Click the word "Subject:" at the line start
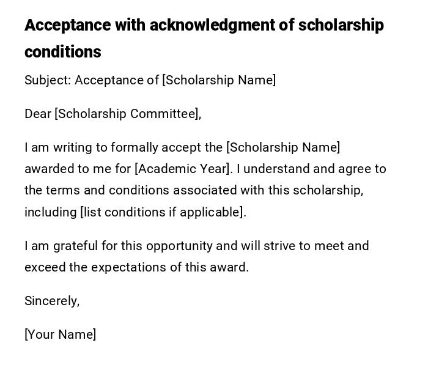 pyautogui.click(x=48, y=80)
